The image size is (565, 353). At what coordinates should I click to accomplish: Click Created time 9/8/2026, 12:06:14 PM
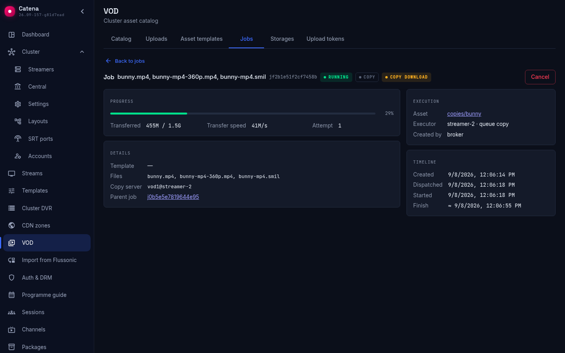(x=481, y=175)
